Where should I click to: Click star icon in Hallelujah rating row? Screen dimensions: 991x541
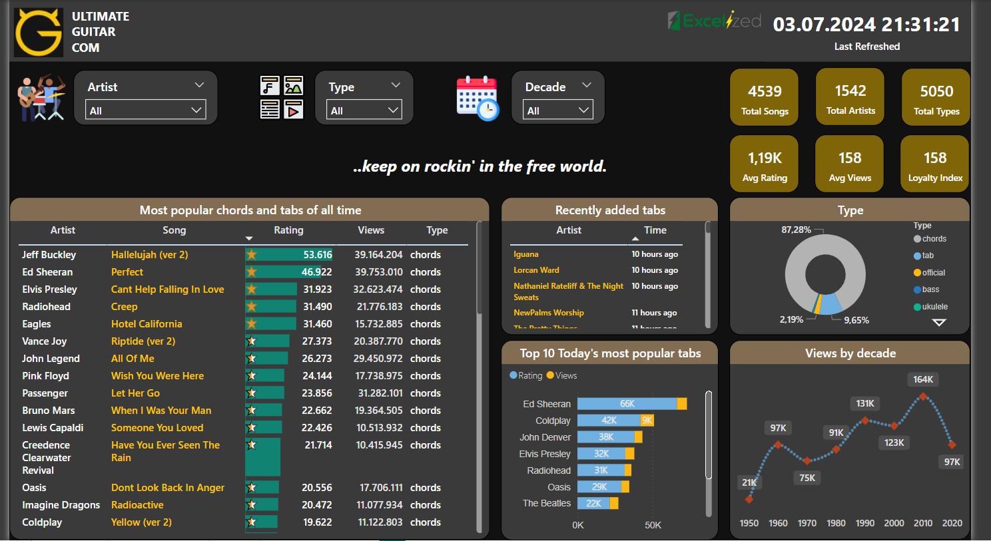(x=251, y=255)
